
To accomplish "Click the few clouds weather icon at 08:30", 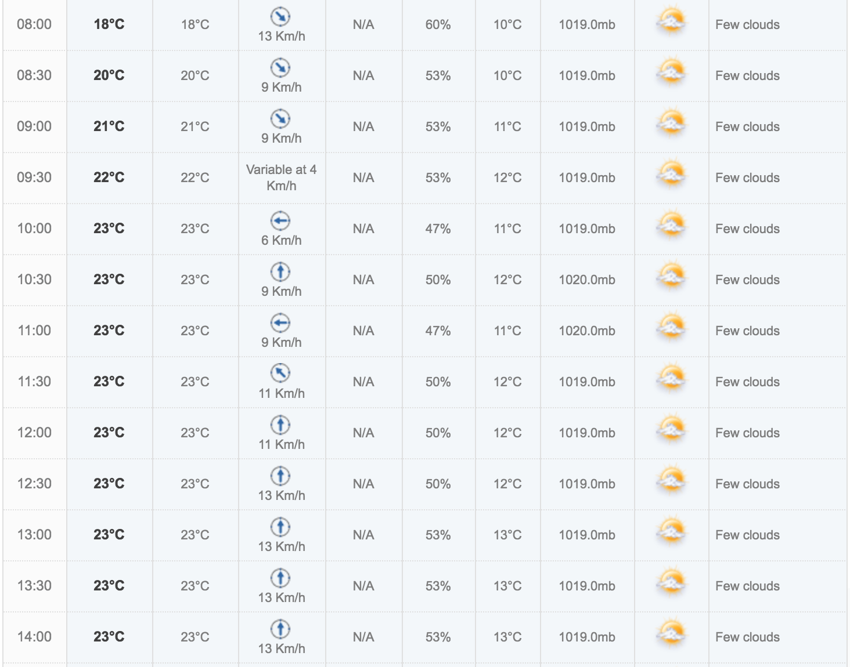I will pos(672,72).
